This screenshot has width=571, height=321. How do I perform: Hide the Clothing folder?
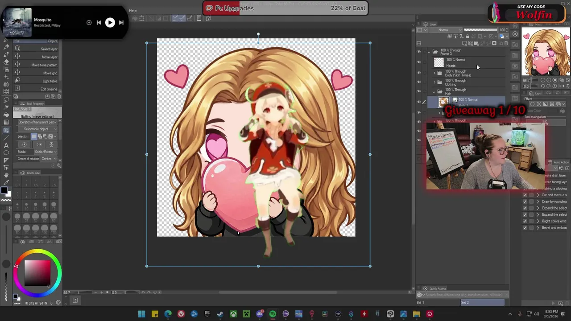[x=418, y=82]
